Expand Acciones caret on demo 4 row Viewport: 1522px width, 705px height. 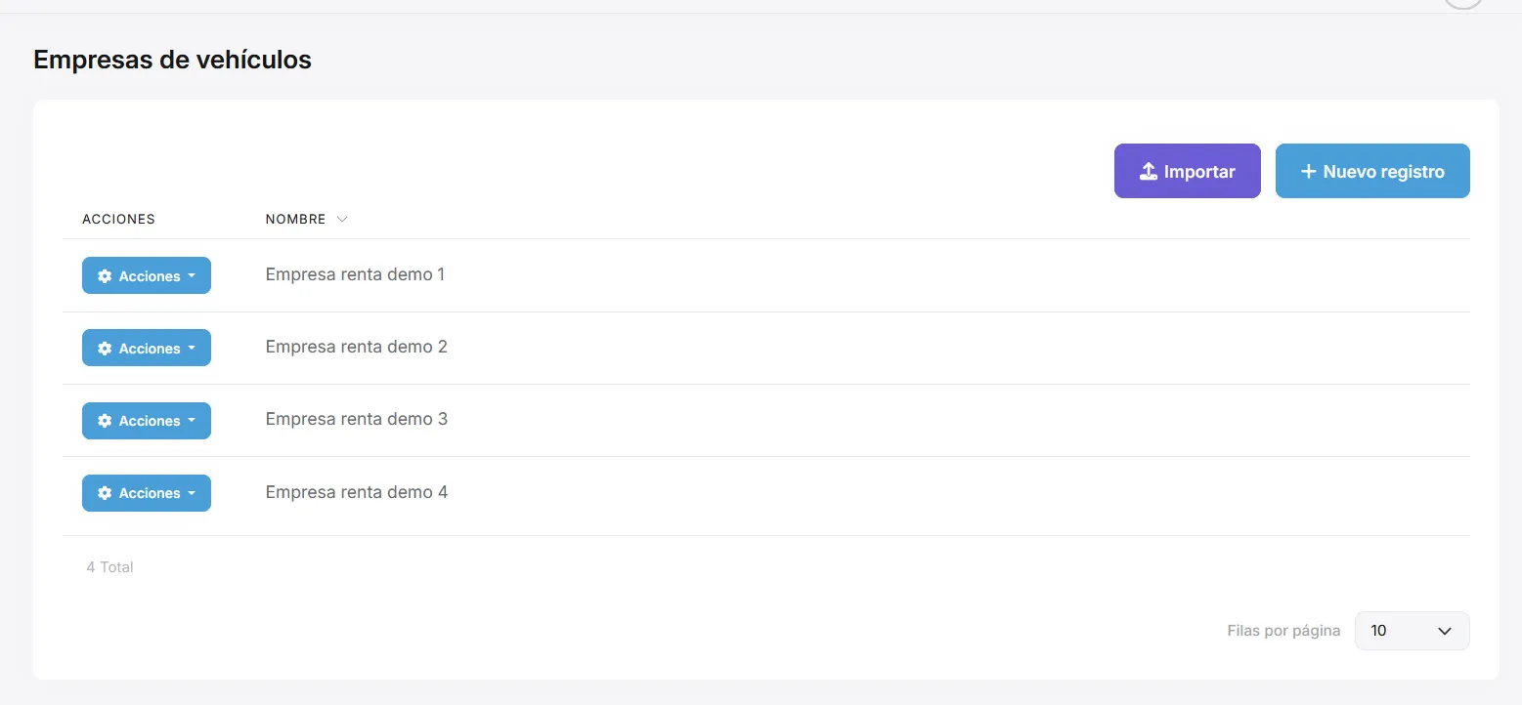click(x=192, y=493)
